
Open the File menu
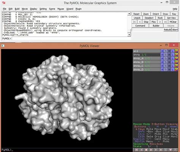coord(5,9)
